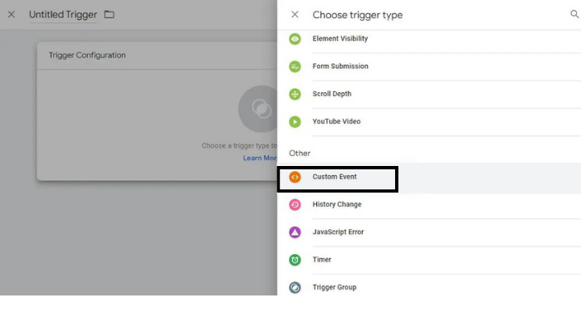Close the Choose trigger type panel
This screenshot has height=332, width=581.
[x=295, y=15]
